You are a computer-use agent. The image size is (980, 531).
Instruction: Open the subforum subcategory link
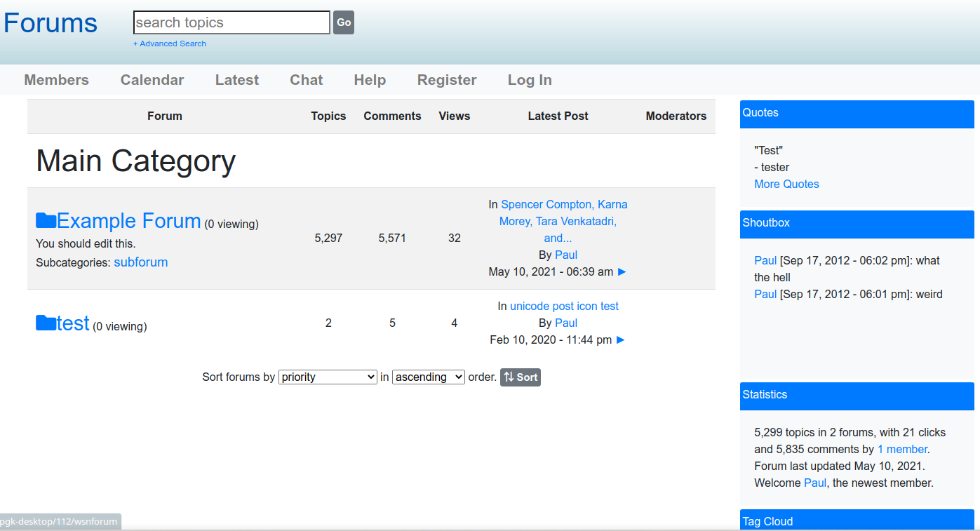pos(141,262)
